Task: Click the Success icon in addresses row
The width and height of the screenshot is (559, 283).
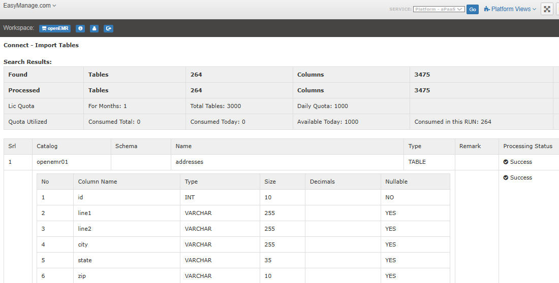Action: point(506,162)
